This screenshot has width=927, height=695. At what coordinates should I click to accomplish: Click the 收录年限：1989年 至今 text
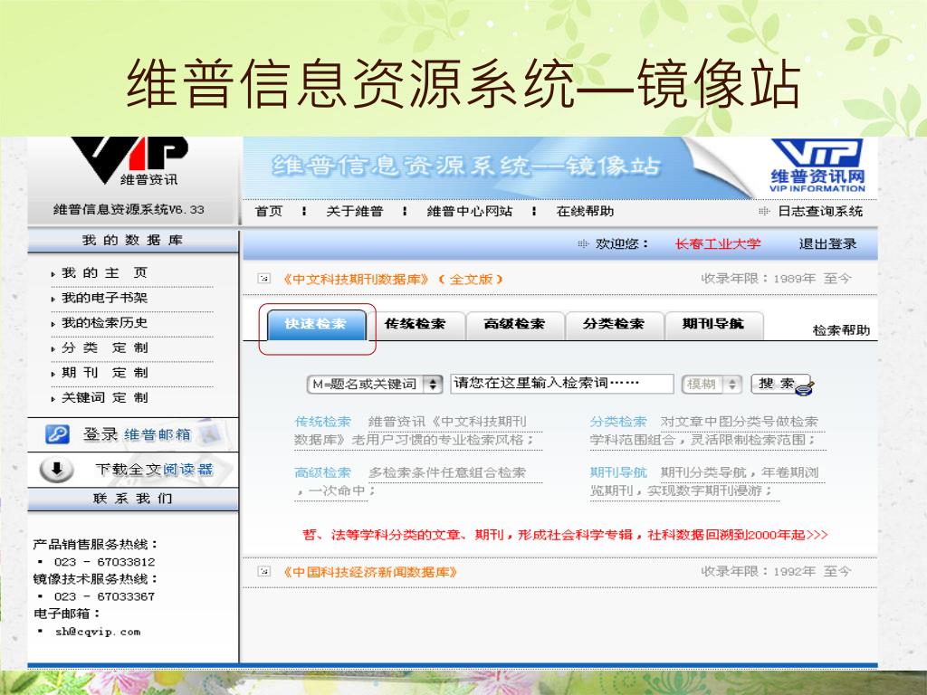(776, 279)
